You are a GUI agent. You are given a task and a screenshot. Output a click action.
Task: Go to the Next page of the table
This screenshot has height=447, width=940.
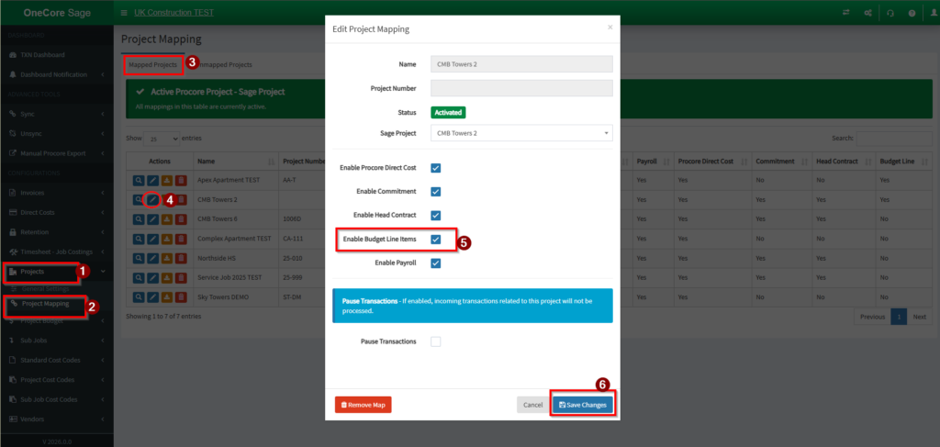920,317
